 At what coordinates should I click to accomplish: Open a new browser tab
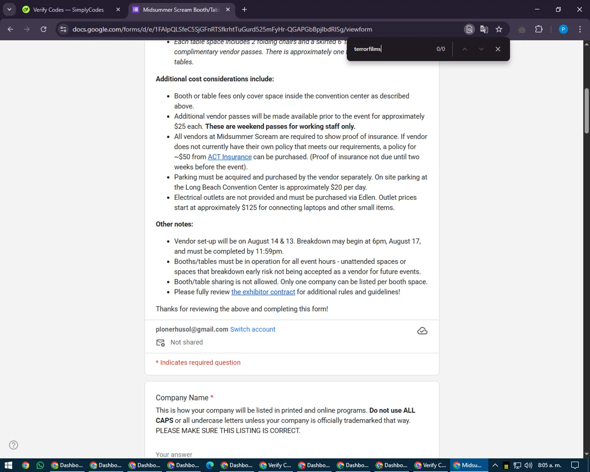pos(244,9)
